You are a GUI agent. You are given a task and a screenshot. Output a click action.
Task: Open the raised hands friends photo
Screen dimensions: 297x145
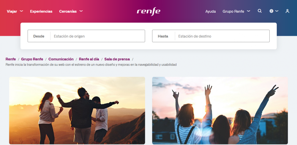click(x=220, y=111)
